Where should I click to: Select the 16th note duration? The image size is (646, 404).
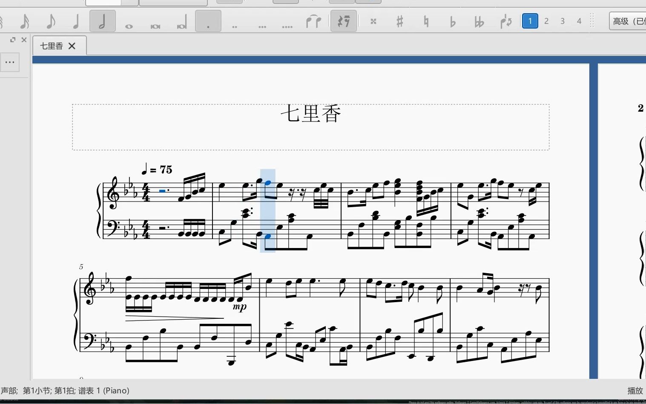[x=25, y=21]
